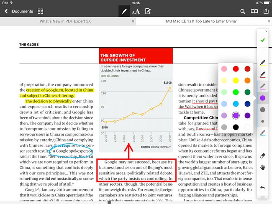Tap 'Google may not succeed, because its'
272x204 pixels.
[x=139, y=162]
